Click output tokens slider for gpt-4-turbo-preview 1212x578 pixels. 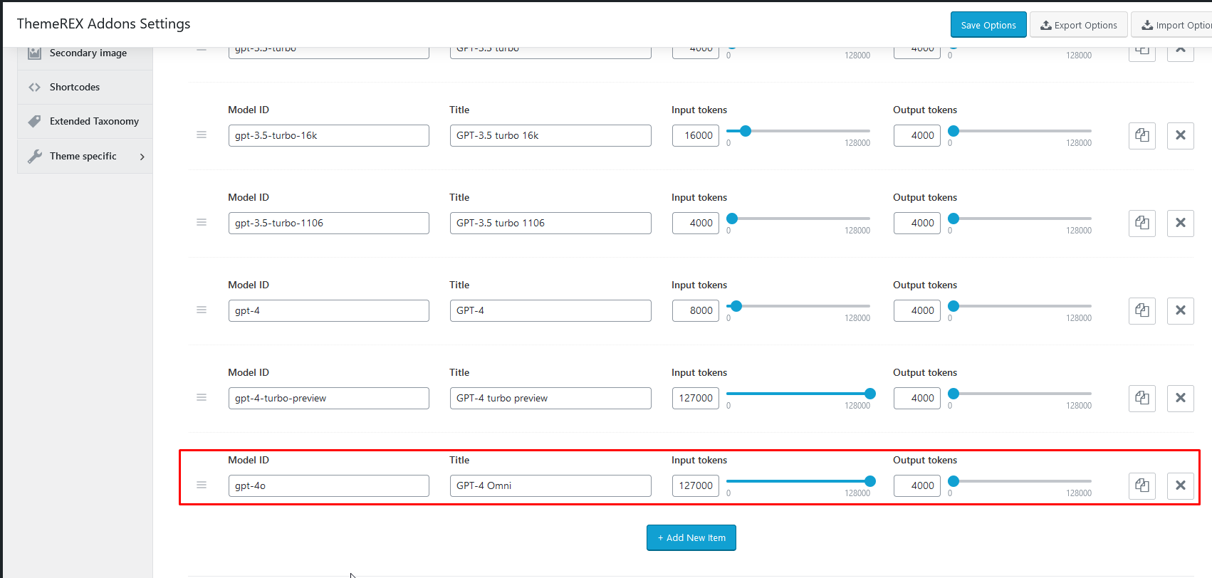click(1020, 394)
